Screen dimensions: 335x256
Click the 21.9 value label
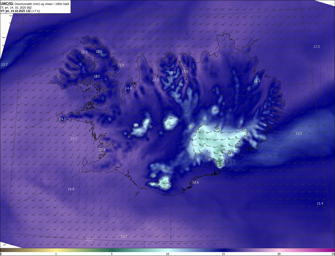[121, 65]
